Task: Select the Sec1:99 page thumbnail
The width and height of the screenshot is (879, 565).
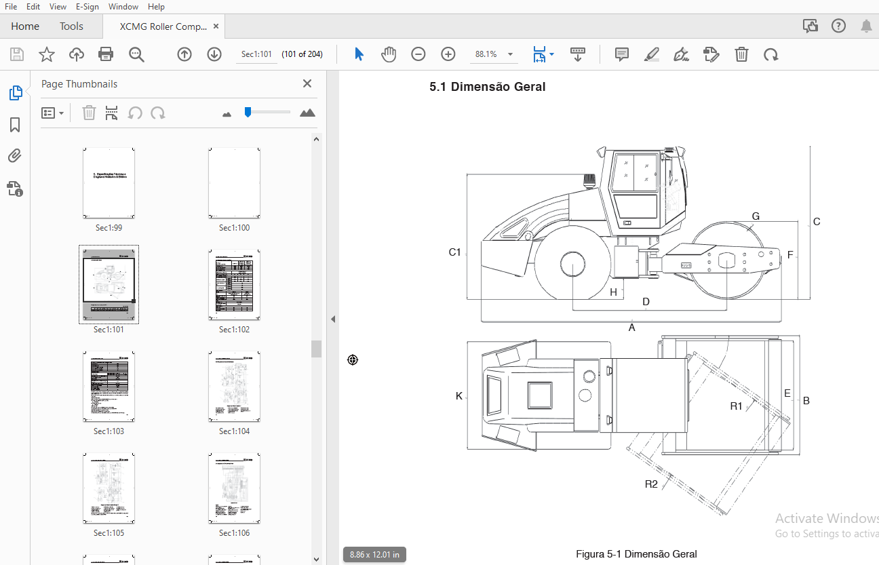Action: [x=109, y=182]
